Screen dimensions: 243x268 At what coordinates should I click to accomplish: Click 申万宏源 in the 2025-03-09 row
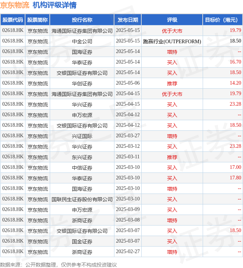coord(82,210)
